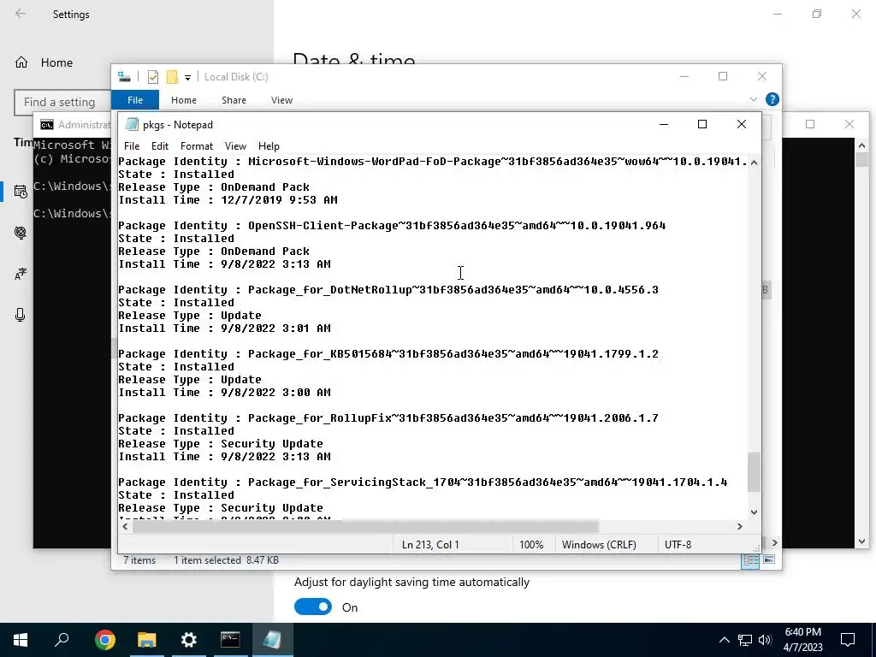Switch Explorer to large icons view

tap(769, 559)
